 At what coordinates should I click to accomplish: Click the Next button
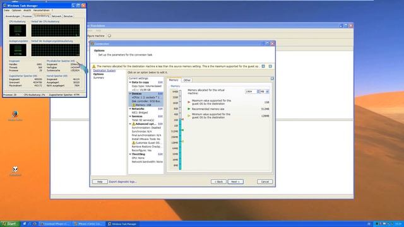click(235, 182)
